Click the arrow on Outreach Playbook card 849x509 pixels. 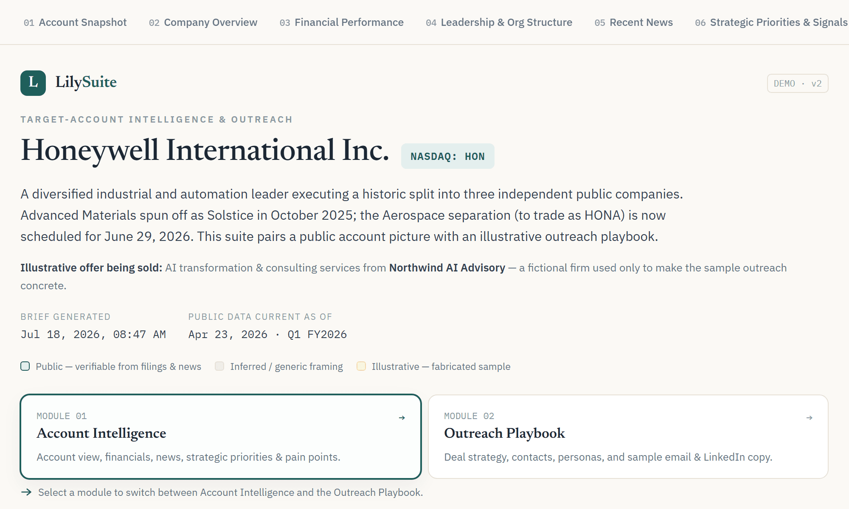pyautogui.click(x=810, y=418)
